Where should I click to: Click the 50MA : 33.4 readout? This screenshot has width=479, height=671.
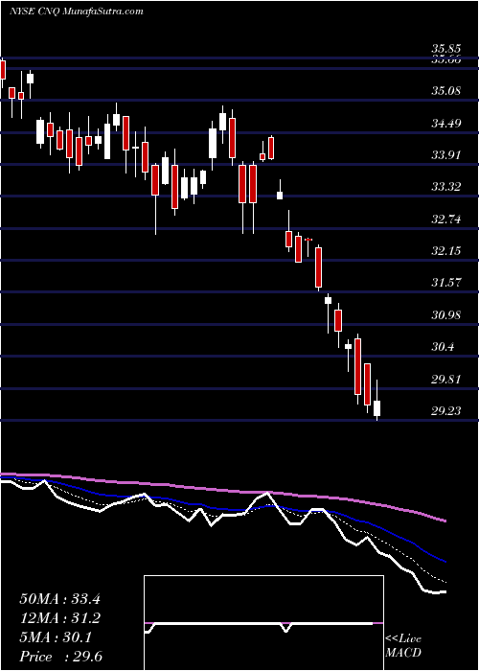[59, 599]
